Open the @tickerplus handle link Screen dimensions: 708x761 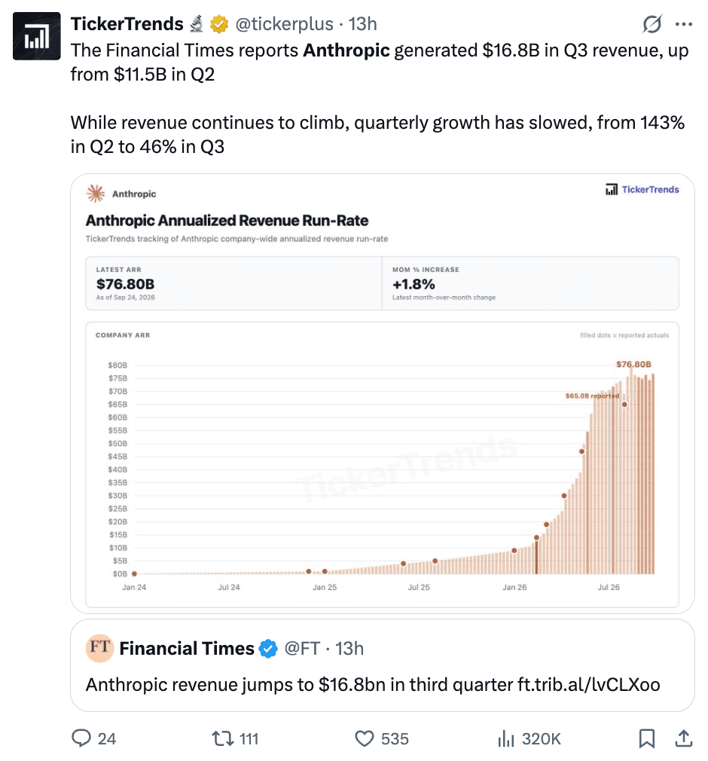click(x=285, y=24)
